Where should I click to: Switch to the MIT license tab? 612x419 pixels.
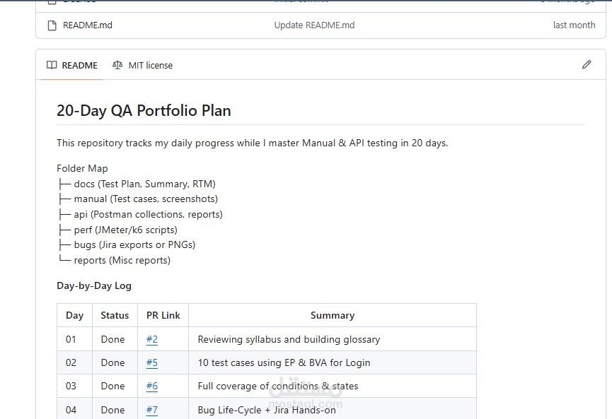pyautogui.click(x=150, y=65)
